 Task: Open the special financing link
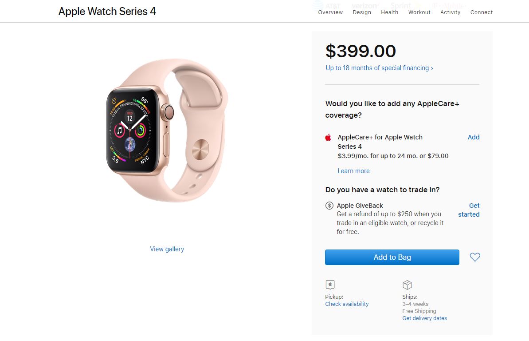[x=379, y=68]
